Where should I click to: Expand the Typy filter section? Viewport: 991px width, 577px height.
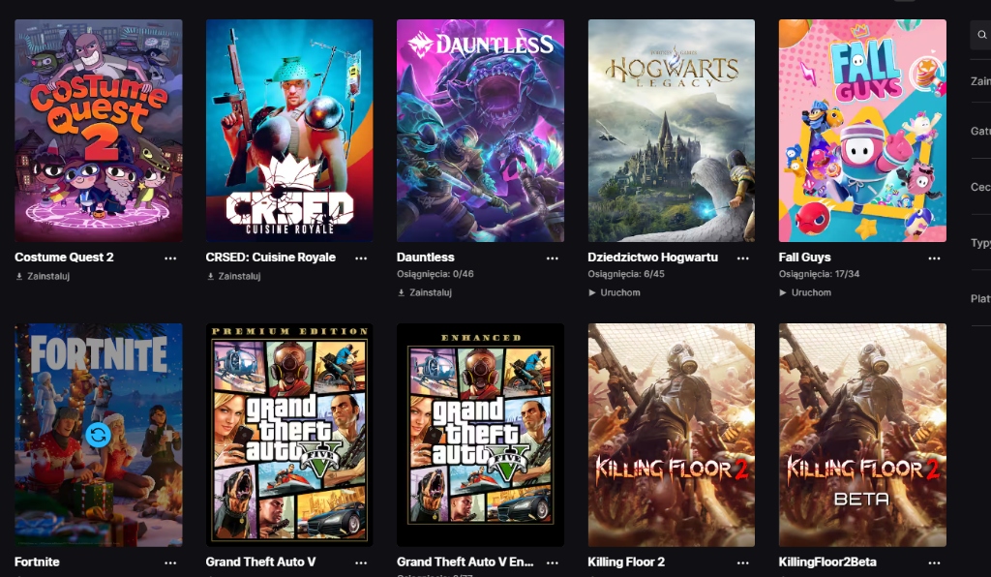tap(979, 243)
